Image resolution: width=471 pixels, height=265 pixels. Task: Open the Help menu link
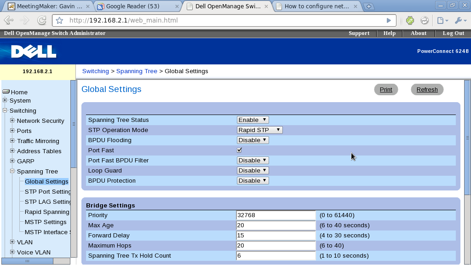[389, 33]
